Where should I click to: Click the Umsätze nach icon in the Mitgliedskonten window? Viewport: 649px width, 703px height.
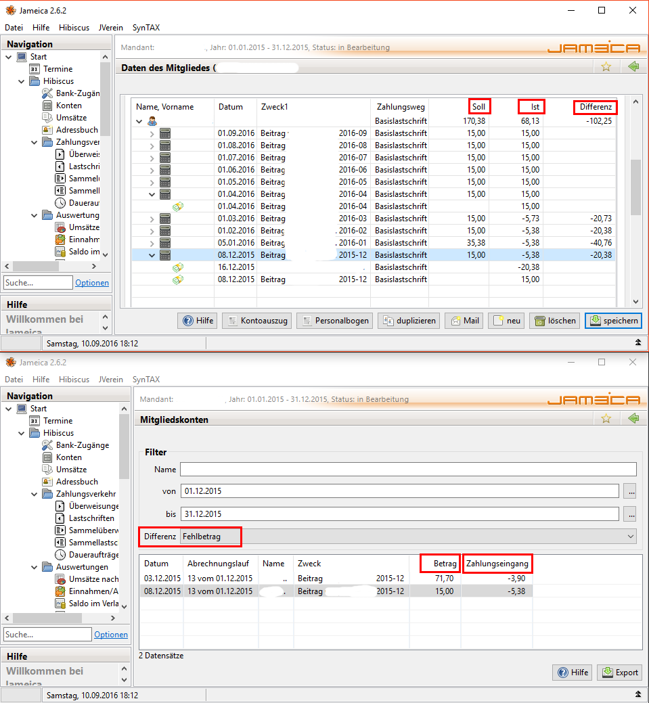tap(60, 579)
